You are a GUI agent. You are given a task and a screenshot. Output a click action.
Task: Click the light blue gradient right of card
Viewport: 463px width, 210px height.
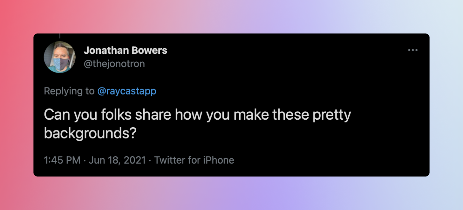(x=446, y=105)
